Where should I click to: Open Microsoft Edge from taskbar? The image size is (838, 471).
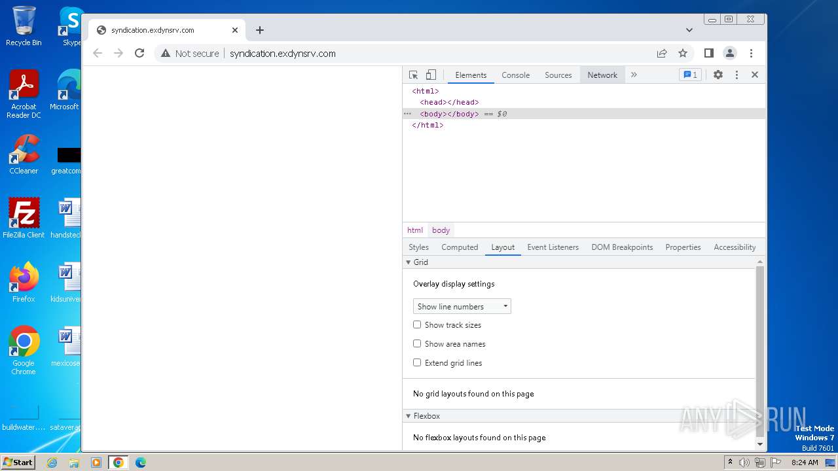tap(141, 462)
